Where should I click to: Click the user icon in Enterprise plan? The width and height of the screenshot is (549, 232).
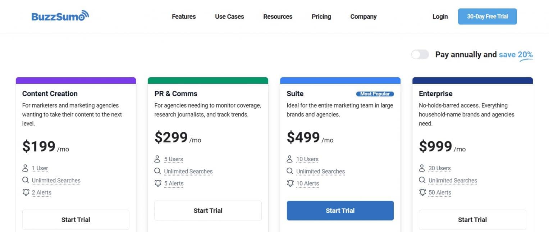pyautogui.click(x=422, y=168)
